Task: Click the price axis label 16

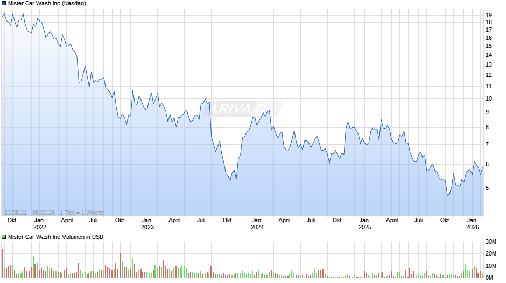Action: [x=489, y=38]
